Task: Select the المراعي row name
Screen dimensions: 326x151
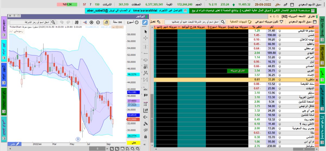Action: [310, 57]
